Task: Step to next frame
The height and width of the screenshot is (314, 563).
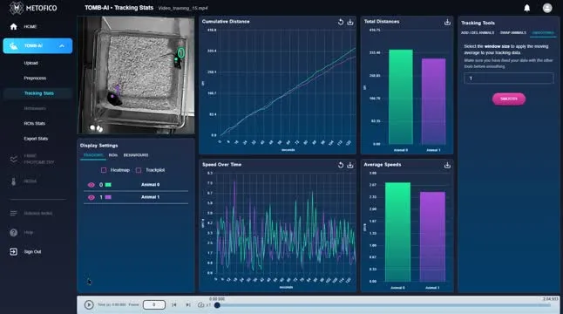Action: click(x=188, y=305)
